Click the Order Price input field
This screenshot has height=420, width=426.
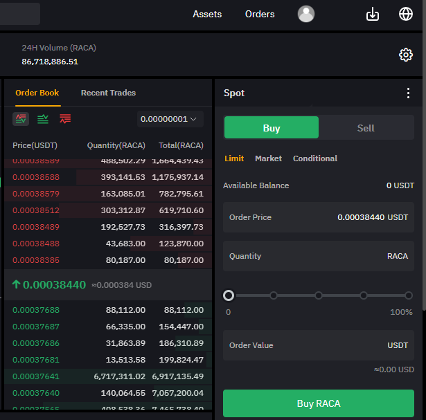tap(319, 217)
